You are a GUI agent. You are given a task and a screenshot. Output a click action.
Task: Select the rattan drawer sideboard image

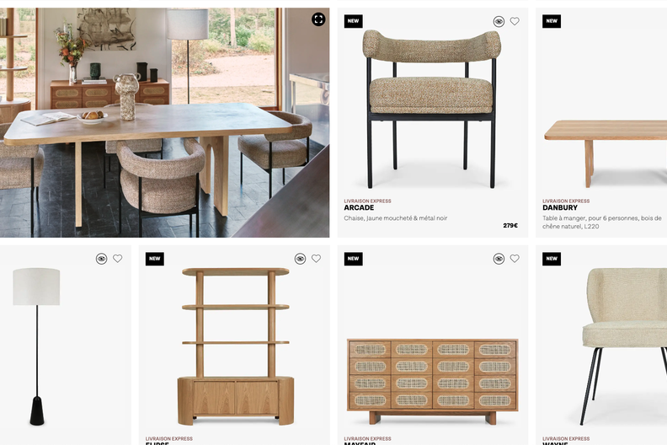[433, 381]
